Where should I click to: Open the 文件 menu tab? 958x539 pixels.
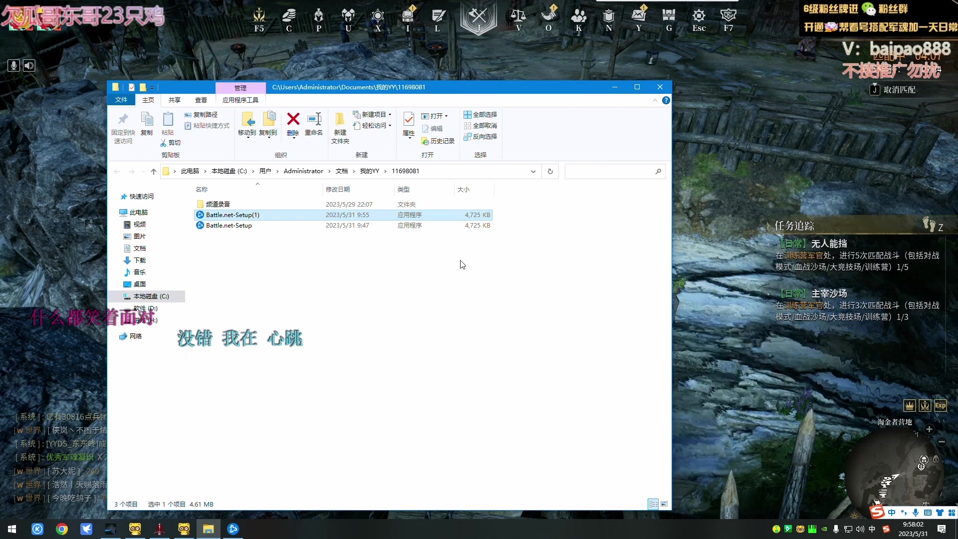(121, 100)
